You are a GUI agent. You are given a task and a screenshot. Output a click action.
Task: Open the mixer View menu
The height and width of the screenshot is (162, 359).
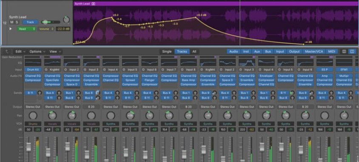coord(55,52)
